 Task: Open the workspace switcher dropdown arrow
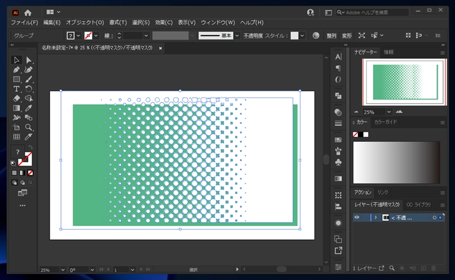point(58,12)
